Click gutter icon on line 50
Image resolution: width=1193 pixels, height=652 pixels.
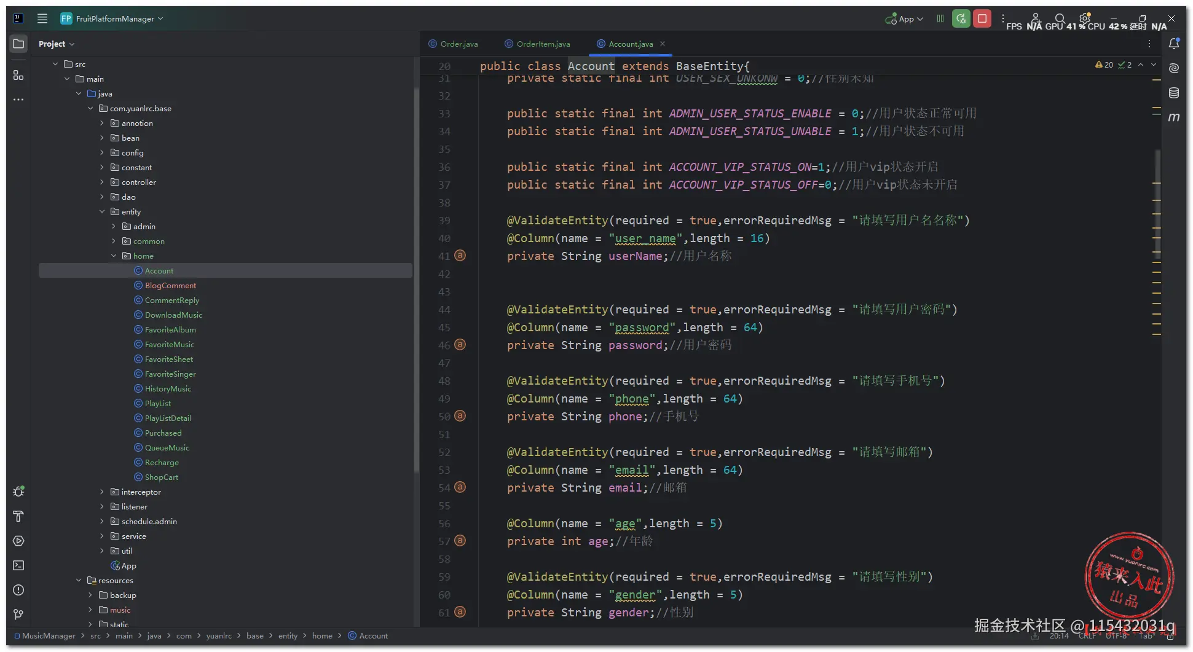[460, 416]
